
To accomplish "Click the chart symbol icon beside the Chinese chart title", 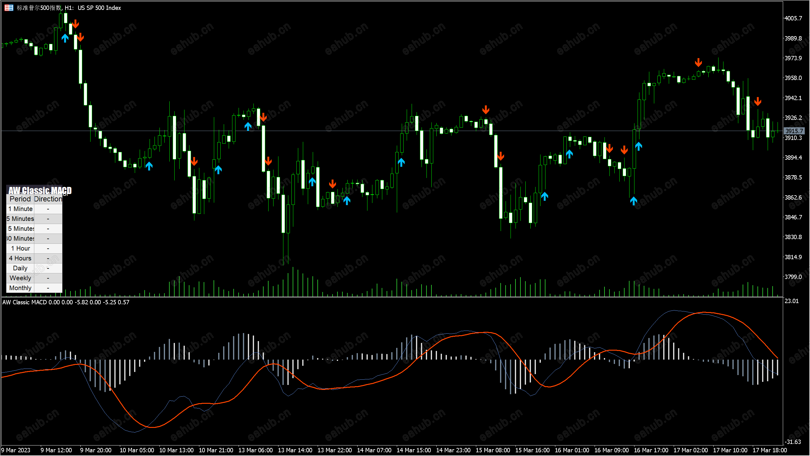I will pyautogui.click(x=9, y=8).
